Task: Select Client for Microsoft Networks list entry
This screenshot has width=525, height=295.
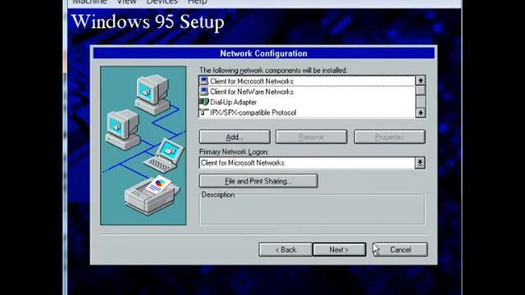Action: (x=307, y=81)
